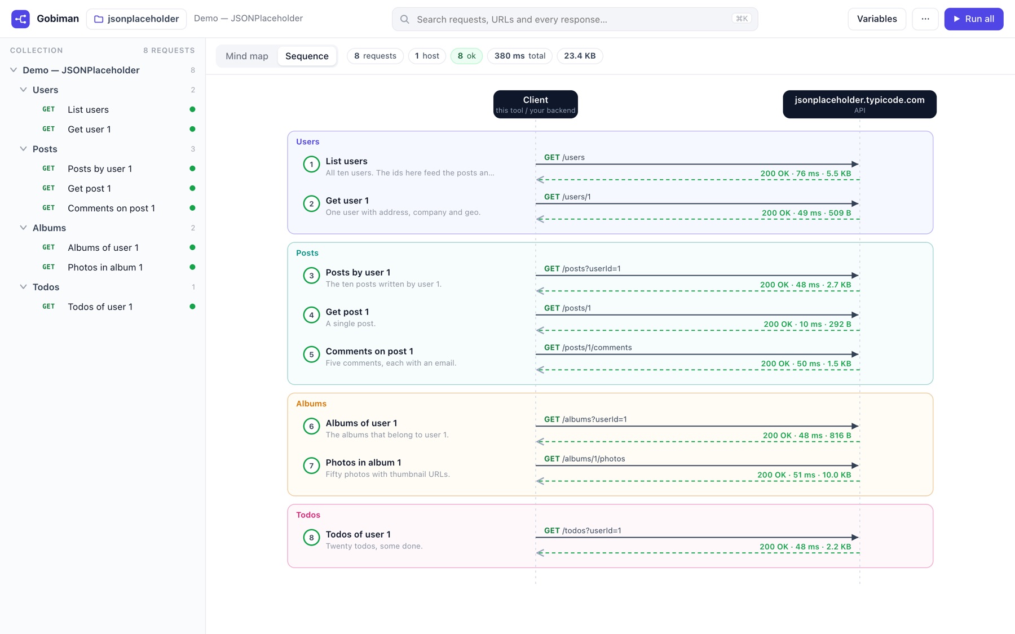Collapse the Posts folder chevron
This screenshot has height=634, width=1015.
tap(23, 149)
